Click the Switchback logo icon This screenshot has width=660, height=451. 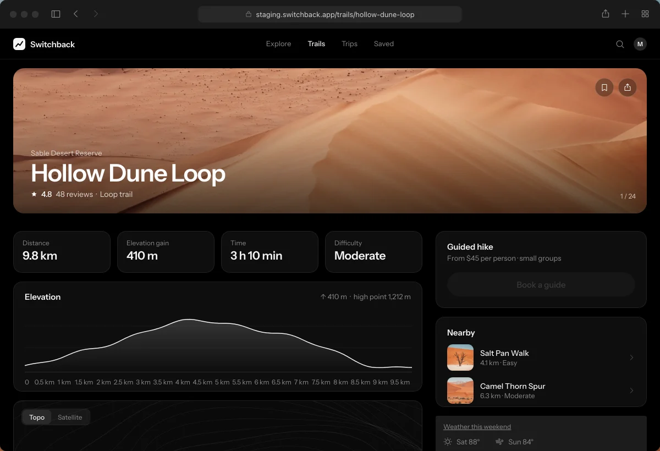[19, 44]
